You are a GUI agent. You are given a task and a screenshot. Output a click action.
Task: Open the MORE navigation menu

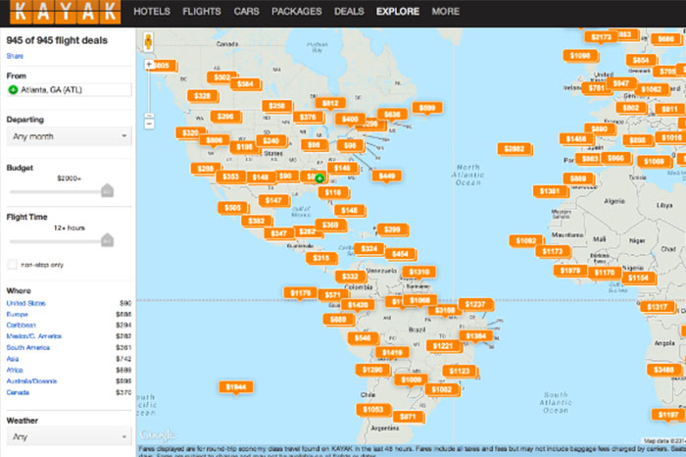(444, 13)
